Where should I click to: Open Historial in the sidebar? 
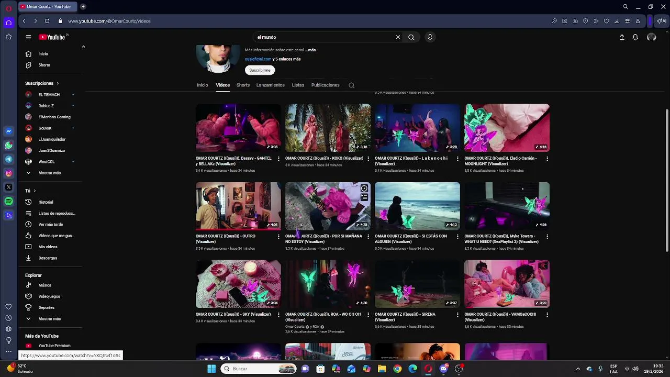[46, 202]
